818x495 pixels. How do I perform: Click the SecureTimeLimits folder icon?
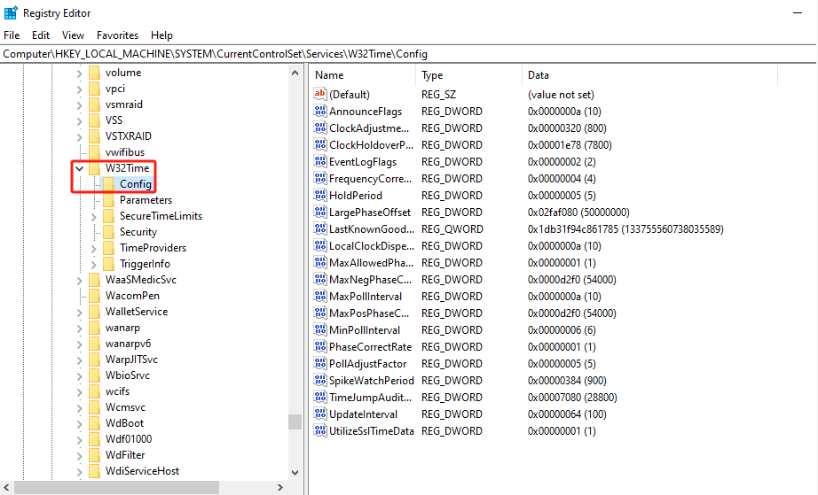coord(108,216)
